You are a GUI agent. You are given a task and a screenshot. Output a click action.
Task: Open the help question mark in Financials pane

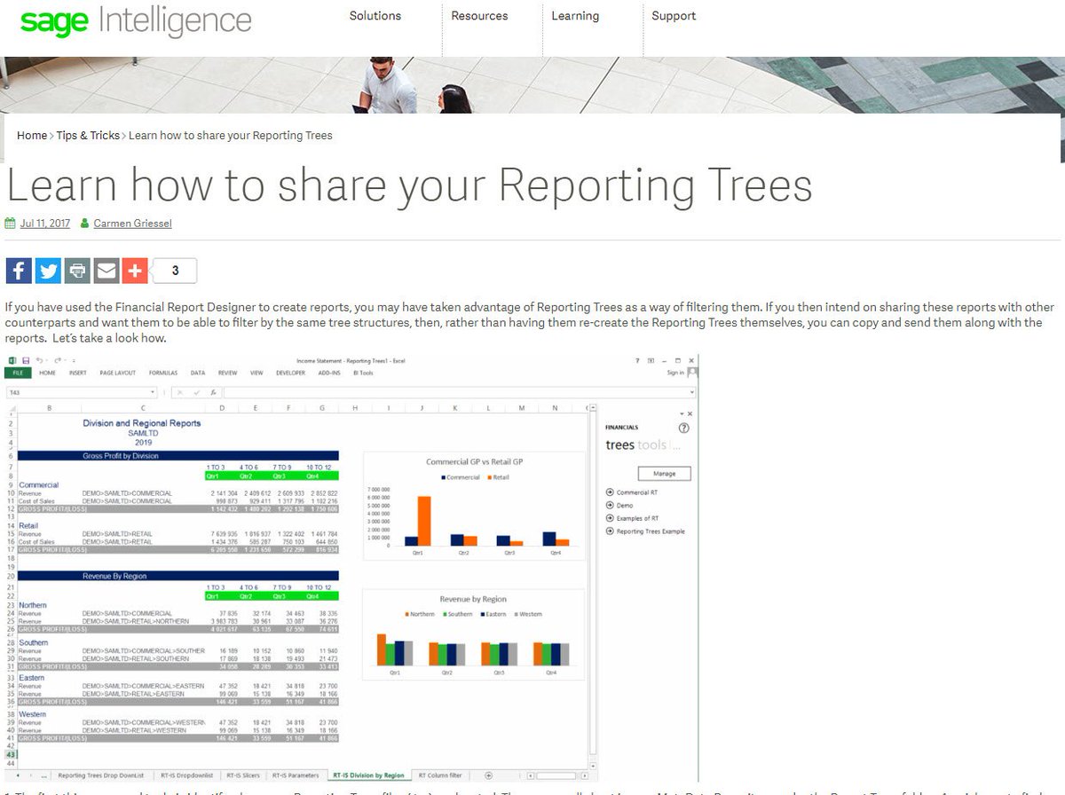click(683, 428)
